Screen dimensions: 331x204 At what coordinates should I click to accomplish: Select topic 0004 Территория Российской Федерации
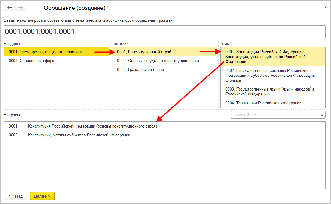click(x=263, y=103)
